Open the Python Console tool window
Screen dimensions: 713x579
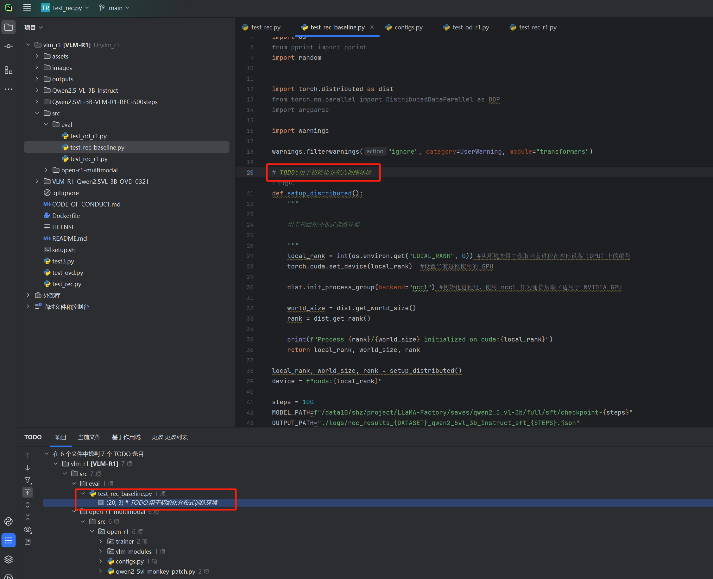[x=9, y=522]
